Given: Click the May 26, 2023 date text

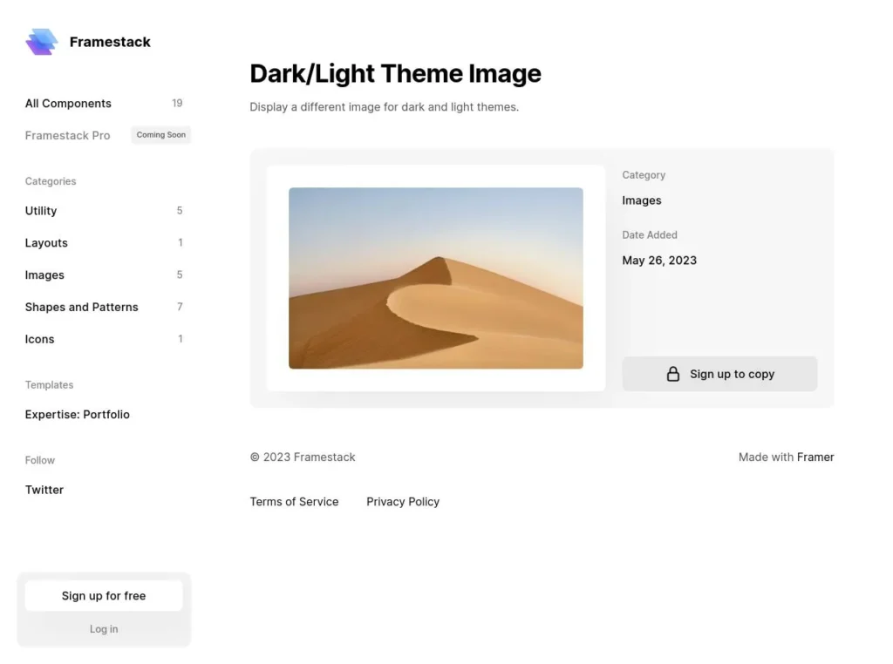Looking at the screenshot, I should pos(659,261).
